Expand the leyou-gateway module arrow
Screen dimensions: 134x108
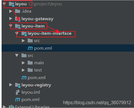(x=11, y=19)
